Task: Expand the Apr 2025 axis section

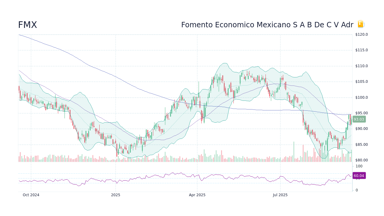Action: coord(197,195)
